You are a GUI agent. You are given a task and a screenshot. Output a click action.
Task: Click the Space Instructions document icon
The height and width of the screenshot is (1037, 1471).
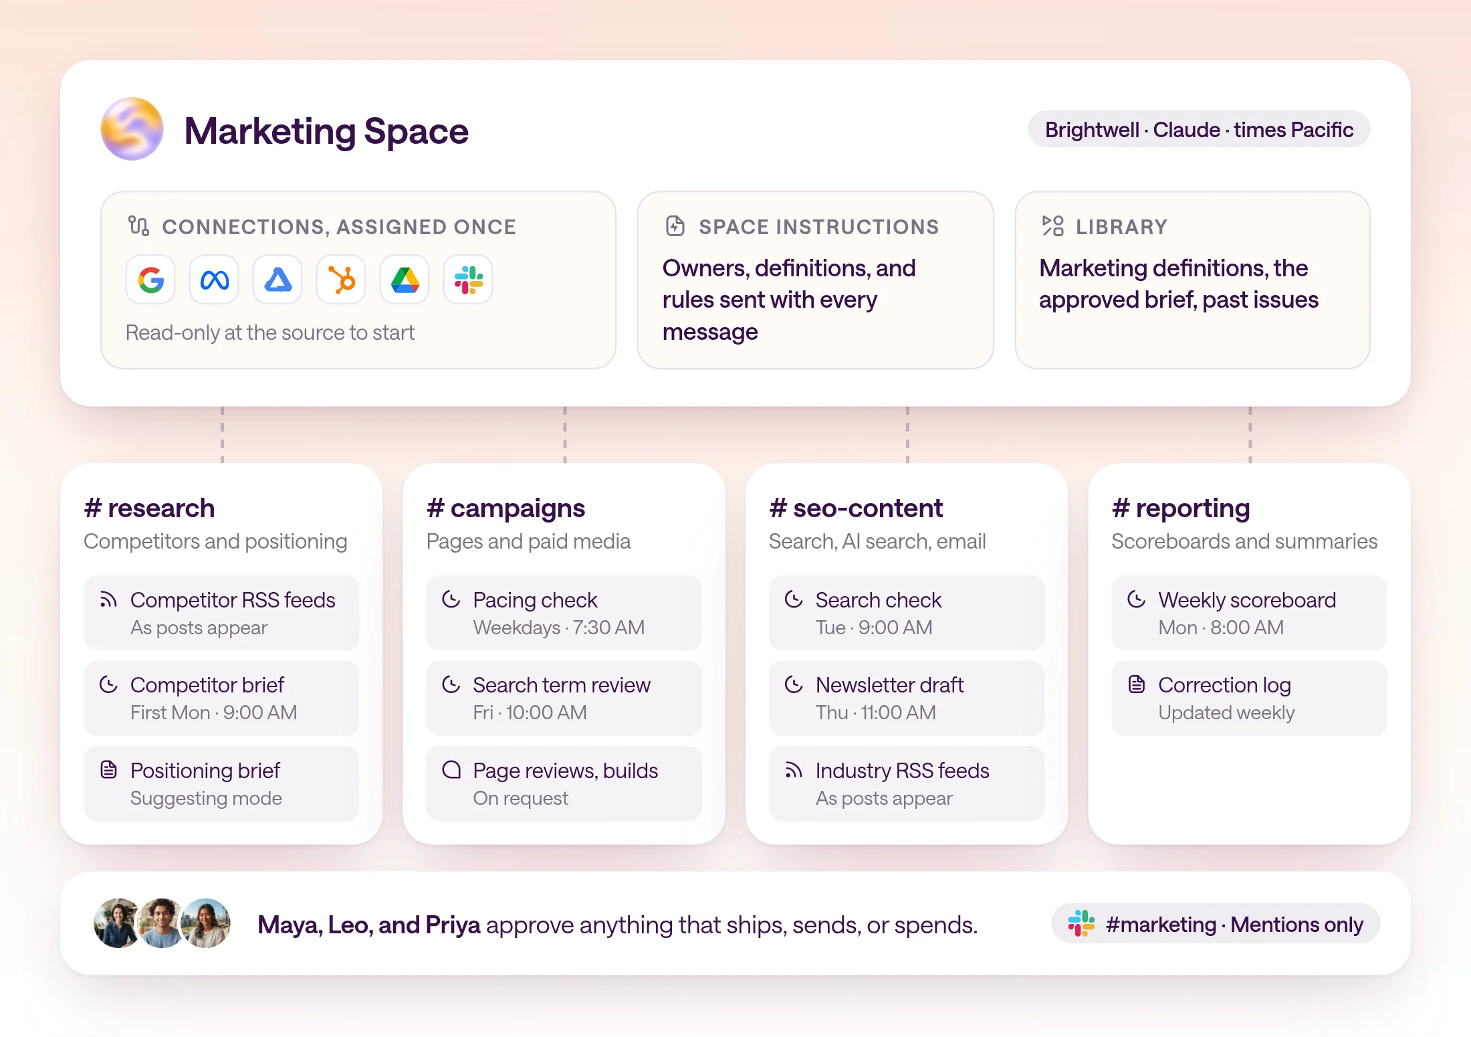pyautogui.click(x=675, y=226)
